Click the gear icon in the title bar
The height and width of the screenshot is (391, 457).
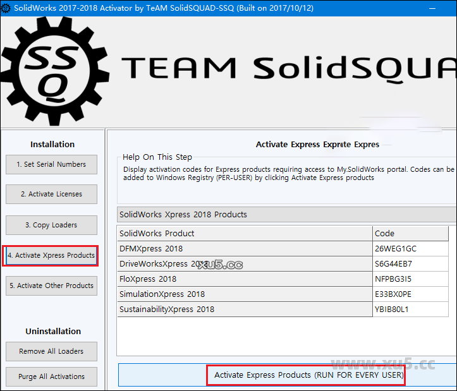click(6, 8)
